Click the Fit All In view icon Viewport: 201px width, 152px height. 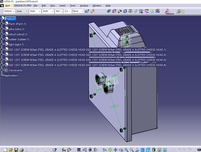[x=110, y=149]
